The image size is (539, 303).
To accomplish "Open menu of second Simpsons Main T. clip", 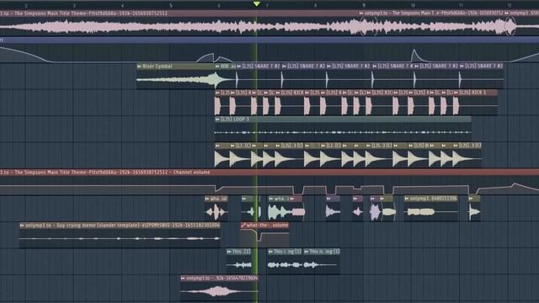I will pyautogui.click(x=361, y=13).
